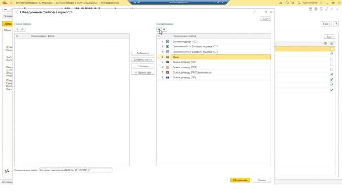Viewport: 342px width, 192px height.
Task: Select row 'Скан к договору (GIF)'
Action: coord(214,62)
